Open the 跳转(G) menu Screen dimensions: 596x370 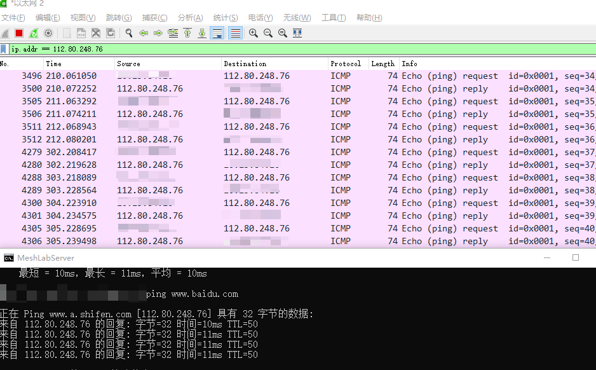pyautogui.click(x=119, y=18)
